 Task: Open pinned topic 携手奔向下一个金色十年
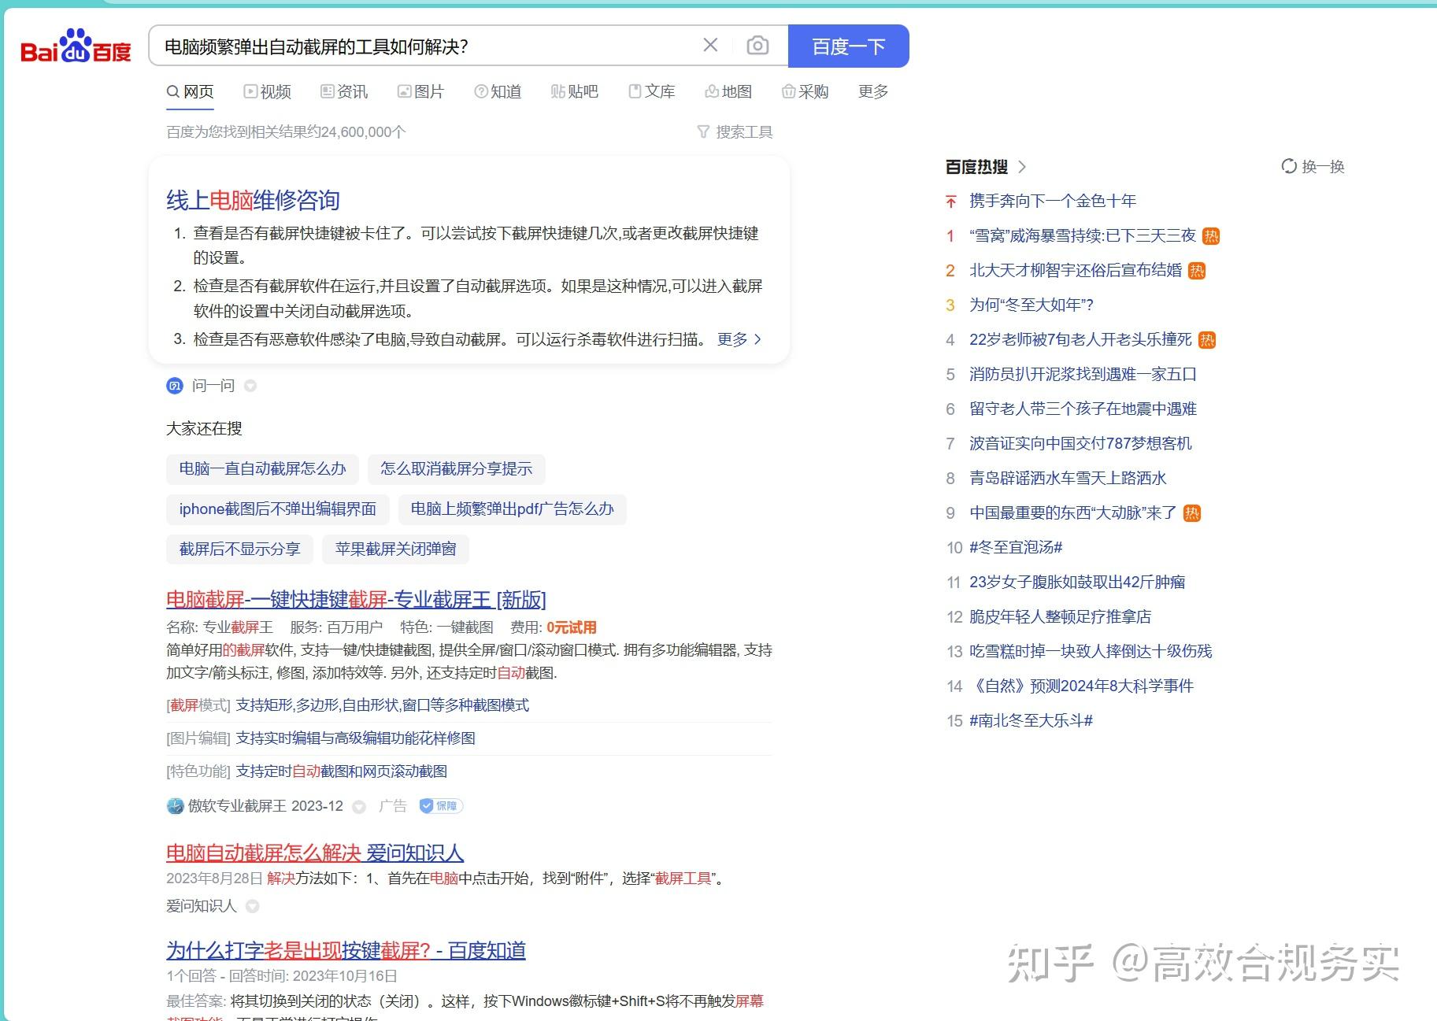tap(1053, 201)
